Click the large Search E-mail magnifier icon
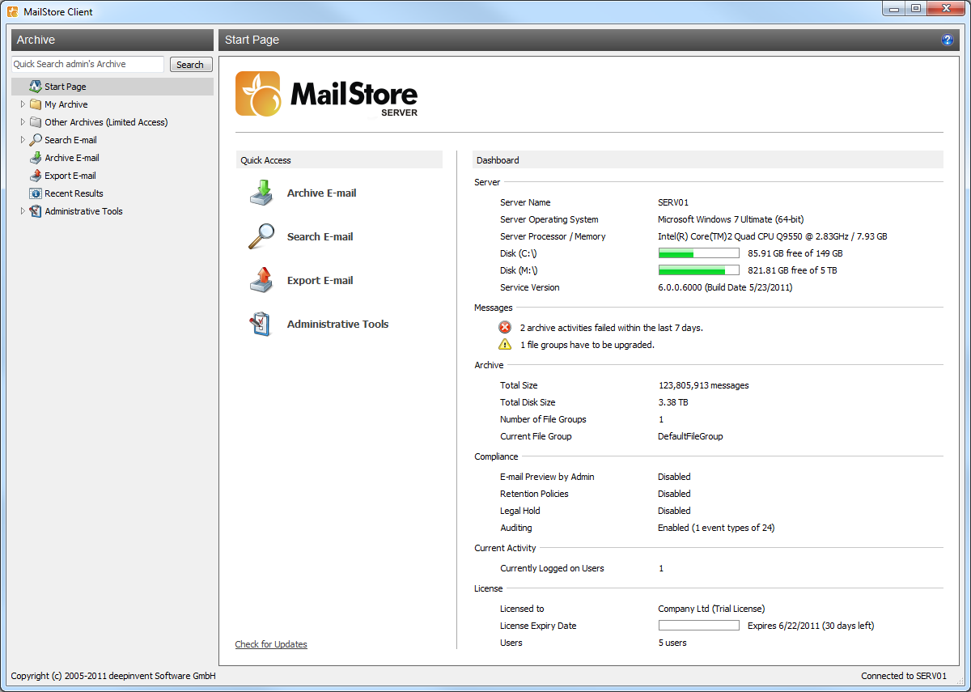 click(261, 236)
